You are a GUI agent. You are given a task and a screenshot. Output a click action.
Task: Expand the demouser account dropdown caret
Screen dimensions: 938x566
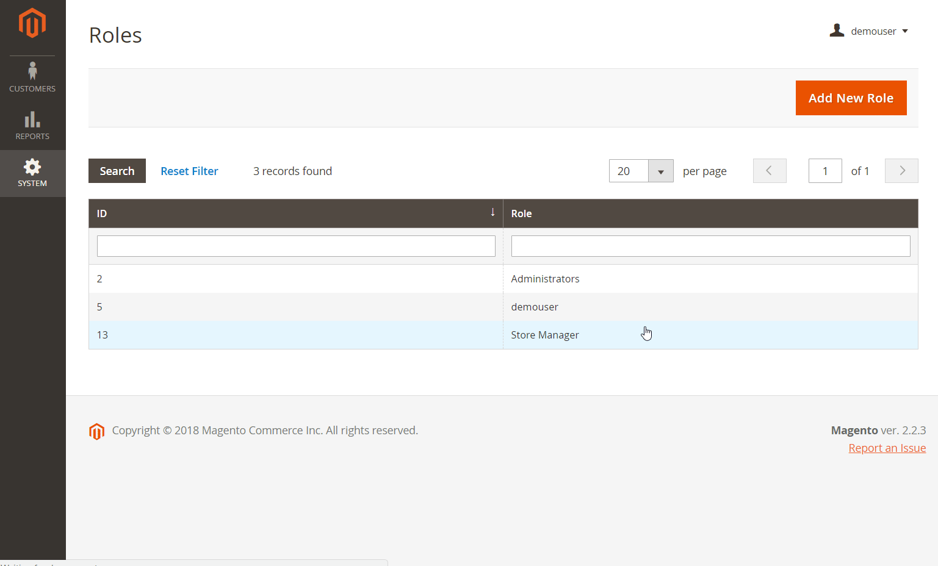[x=905, y=31]
